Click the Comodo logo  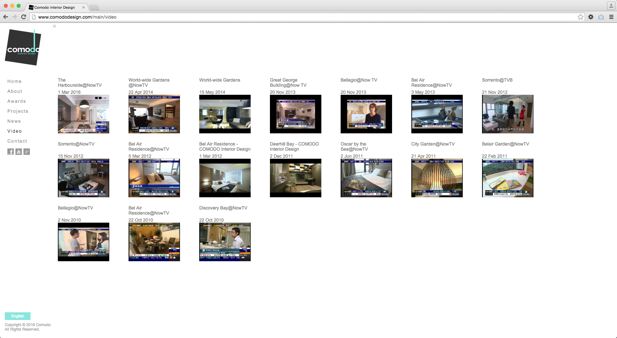(x=23, y=48)
